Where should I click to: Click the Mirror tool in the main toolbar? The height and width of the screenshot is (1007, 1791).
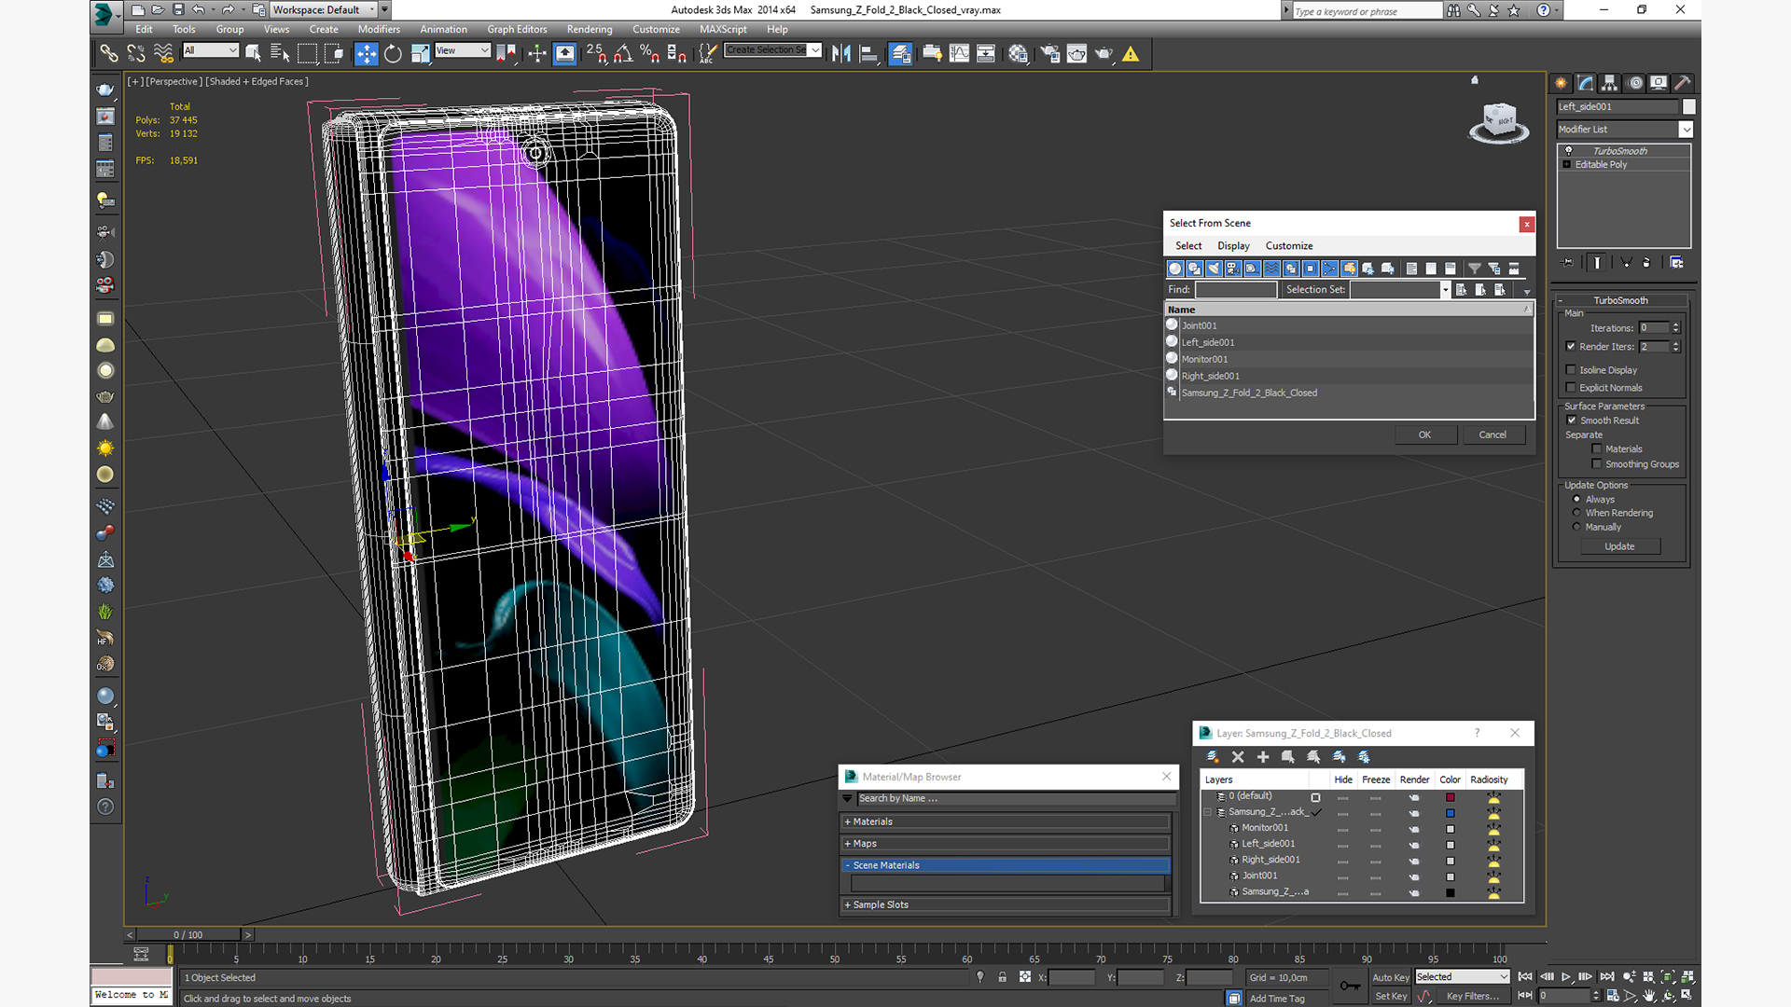pyautogui.click(x=840, y=53)
